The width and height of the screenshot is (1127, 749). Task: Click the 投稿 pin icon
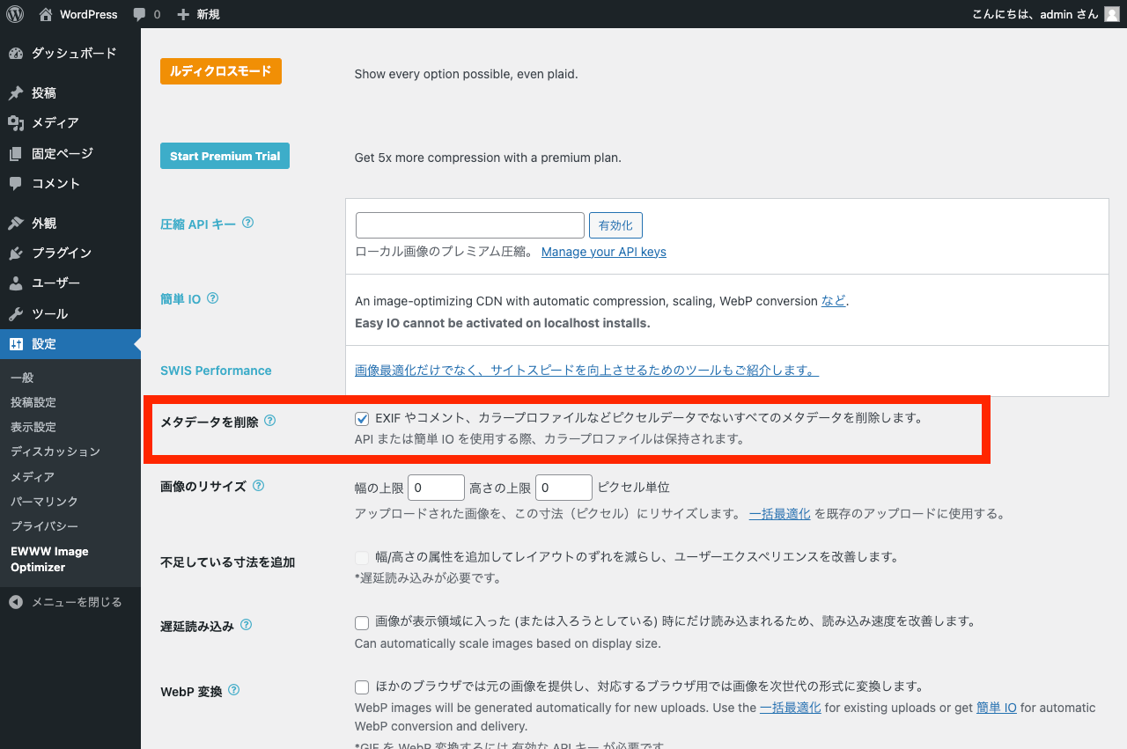click(16, 92)
